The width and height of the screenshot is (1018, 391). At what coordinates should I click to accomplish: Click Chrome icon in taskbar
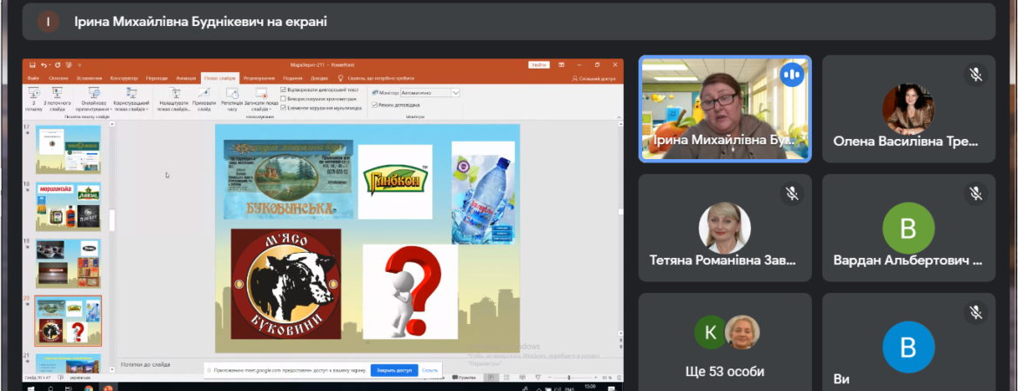88,388
